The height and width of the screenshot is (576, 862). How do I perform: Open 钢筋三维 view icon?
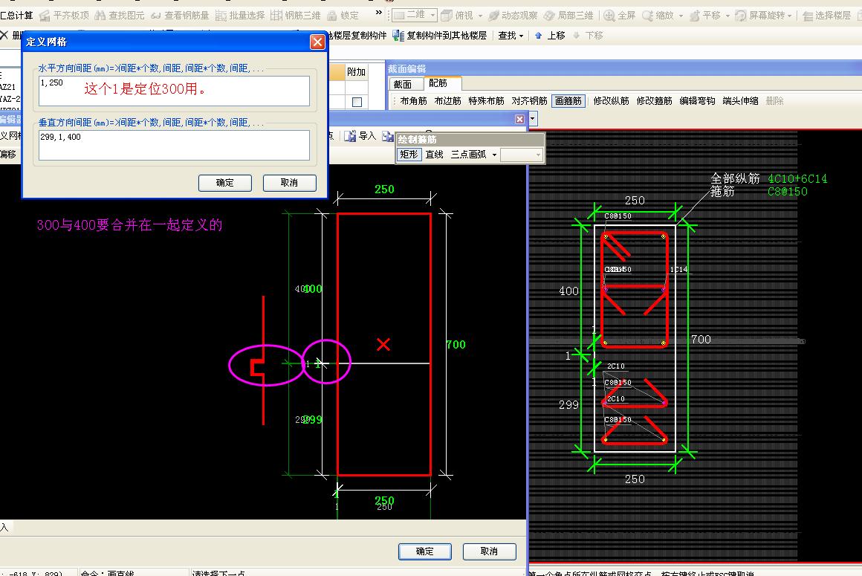click(276, 16)
